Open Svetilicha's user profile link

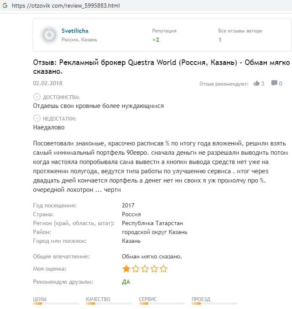coord(75,31)
